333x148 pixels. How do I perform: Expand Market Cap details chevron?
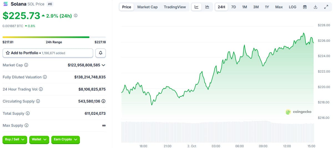tap(104, 65)
